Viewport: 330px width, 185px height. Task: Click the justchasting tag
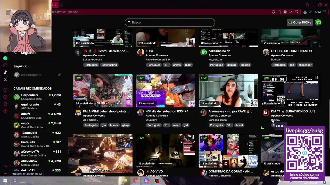[109, 65]
